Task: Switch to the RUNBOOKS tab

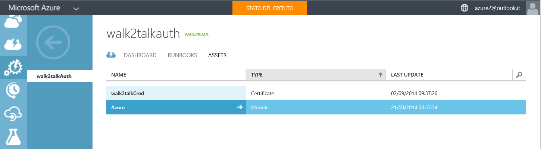Action: (x=182, y=55)
